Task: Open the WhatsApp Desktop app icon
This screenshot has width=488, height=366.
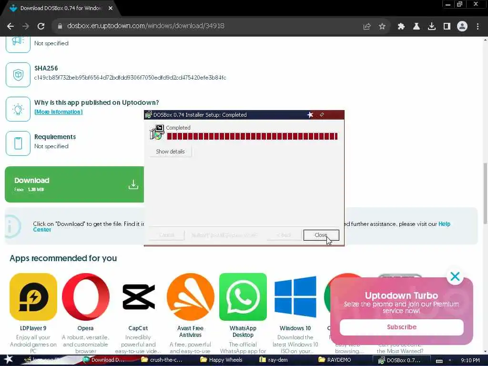Action: 243,297
